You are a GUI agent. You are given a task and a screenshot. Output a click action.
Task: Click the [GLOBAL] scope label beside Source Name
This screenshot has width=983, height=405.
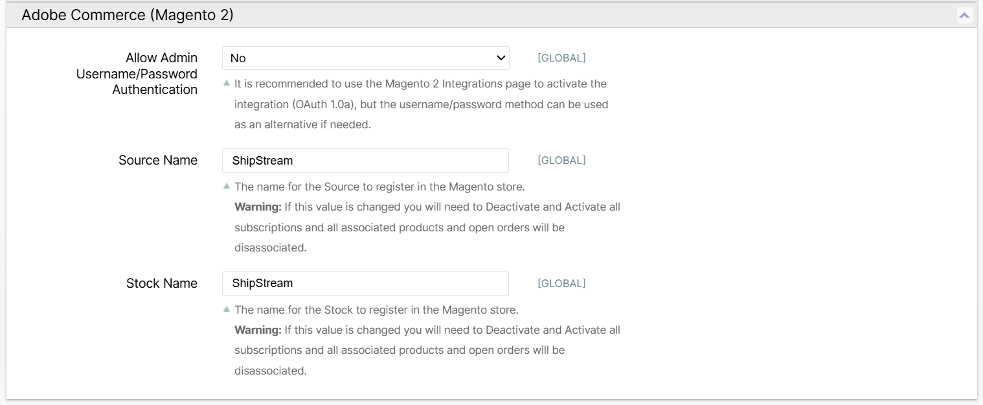coord(561,161)
